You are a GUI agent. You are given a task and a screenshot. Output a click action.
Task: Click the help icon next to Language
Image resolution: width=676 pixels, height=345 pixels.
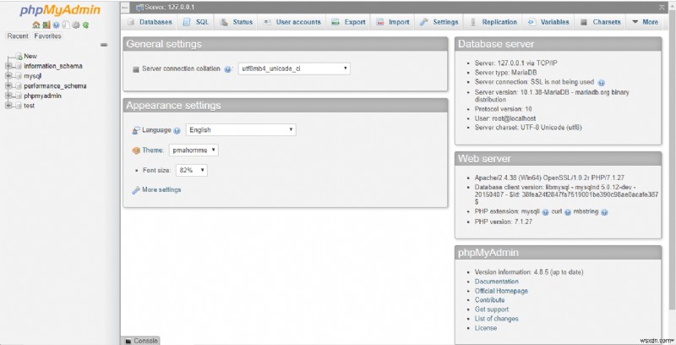177,130
